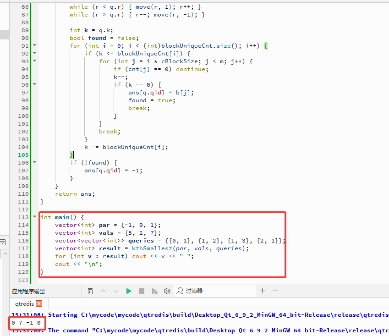389x336 pixels.
Task: Click 'par = {-1, 0, 1};' line
Action: click(x=130, y=225)
